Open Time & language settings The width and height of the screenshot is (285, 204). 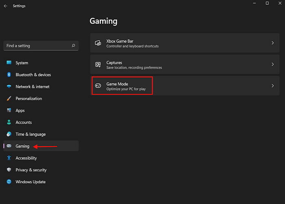click(x=41, y=134)
